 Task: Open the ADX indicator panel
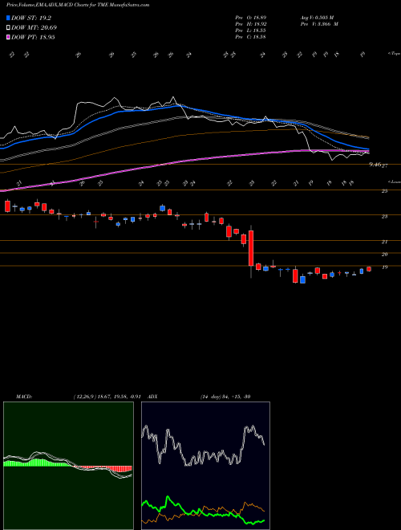point(205,466)
